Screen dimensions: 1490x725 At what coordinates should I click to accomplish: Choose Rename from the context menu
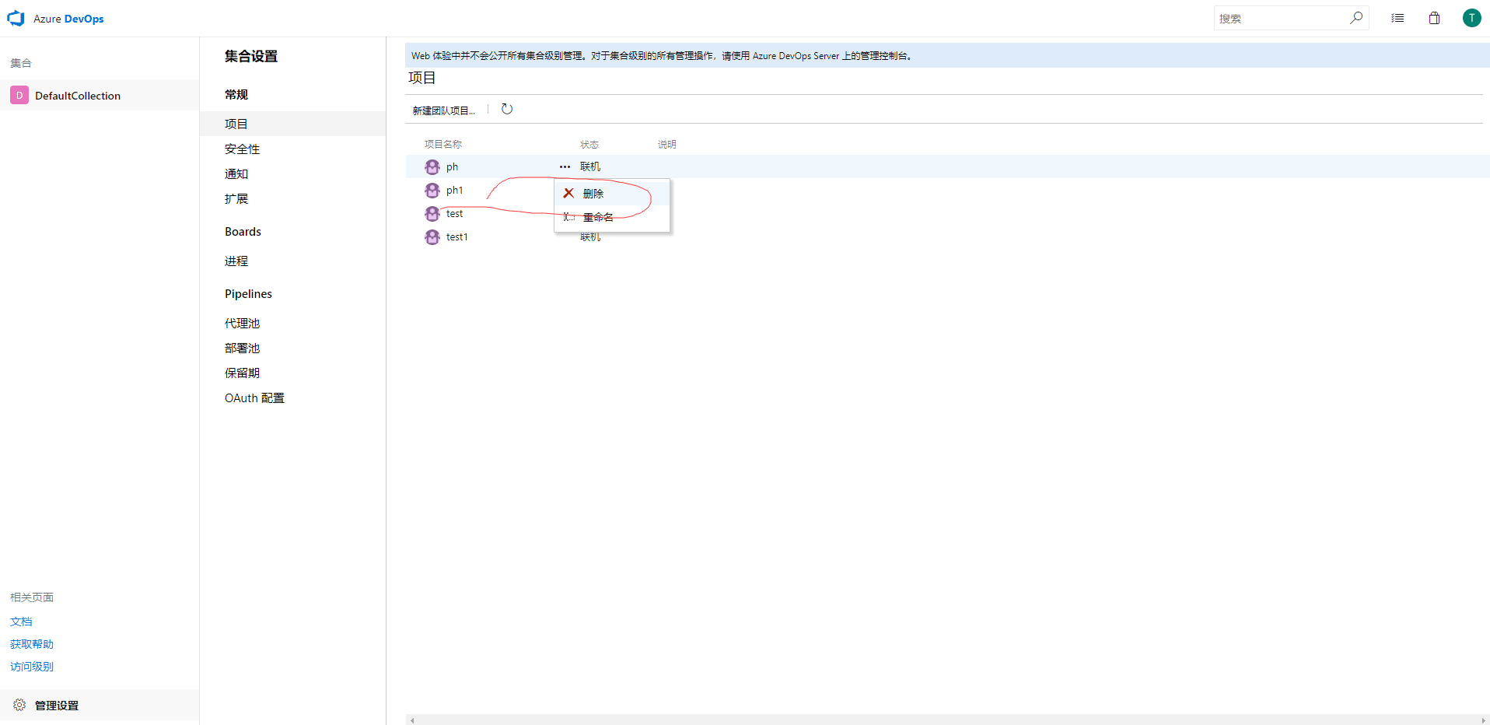598,217
